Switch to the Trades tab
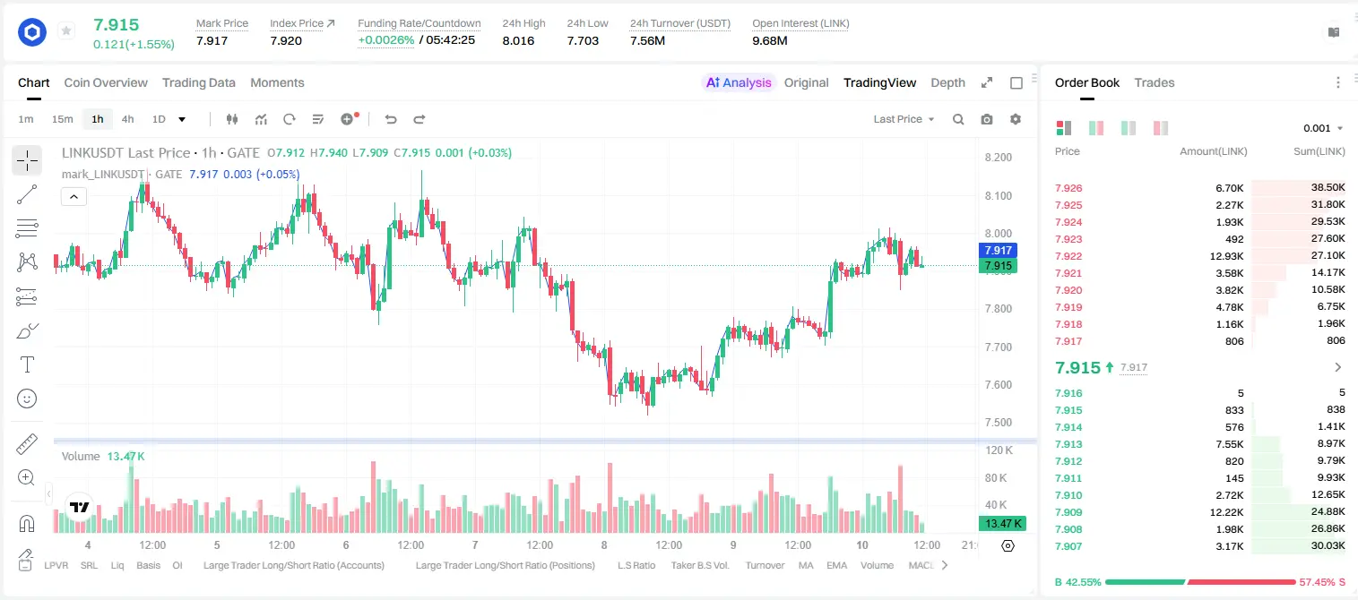Screen dimensions: 1358x600 point(1154,82)
